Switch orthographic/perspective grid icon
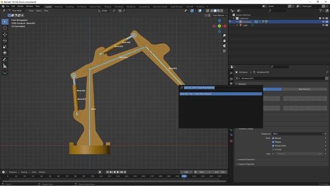 coord(224,51)
